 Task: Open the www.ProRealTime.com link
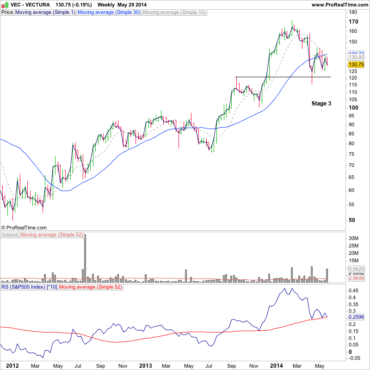click(340, 5)
